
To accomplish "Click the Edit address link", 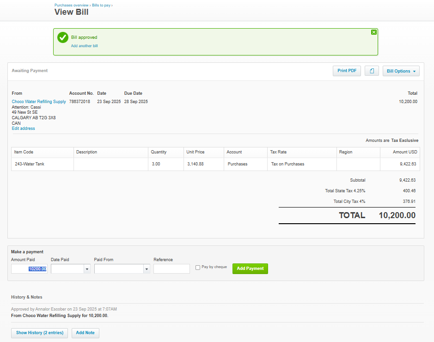I will pos(23,128).
